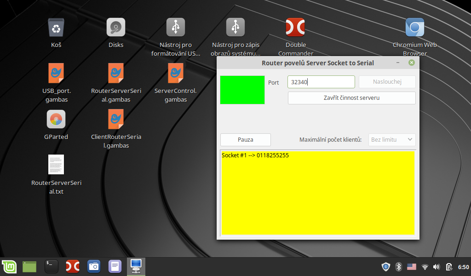This screenshot has width=471, height=276.
Task: Select the ClientRouterSerial.gambas file icon
Action: pos(115,119)
